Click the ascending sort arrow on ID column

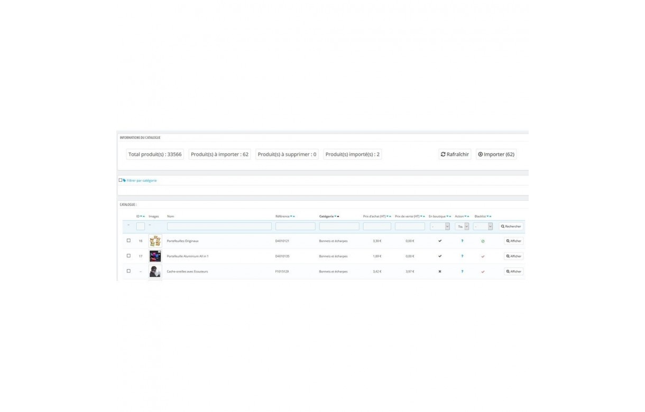(144, 216)
